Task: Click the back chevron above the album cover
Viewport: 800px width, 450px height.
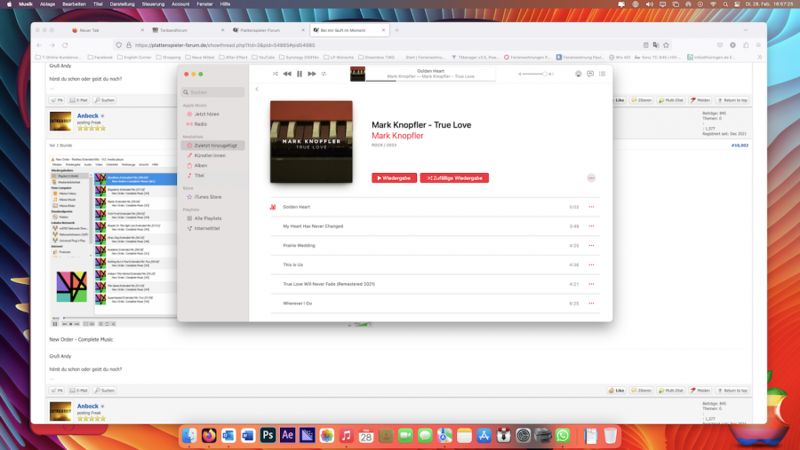Action: click(257, 89)
